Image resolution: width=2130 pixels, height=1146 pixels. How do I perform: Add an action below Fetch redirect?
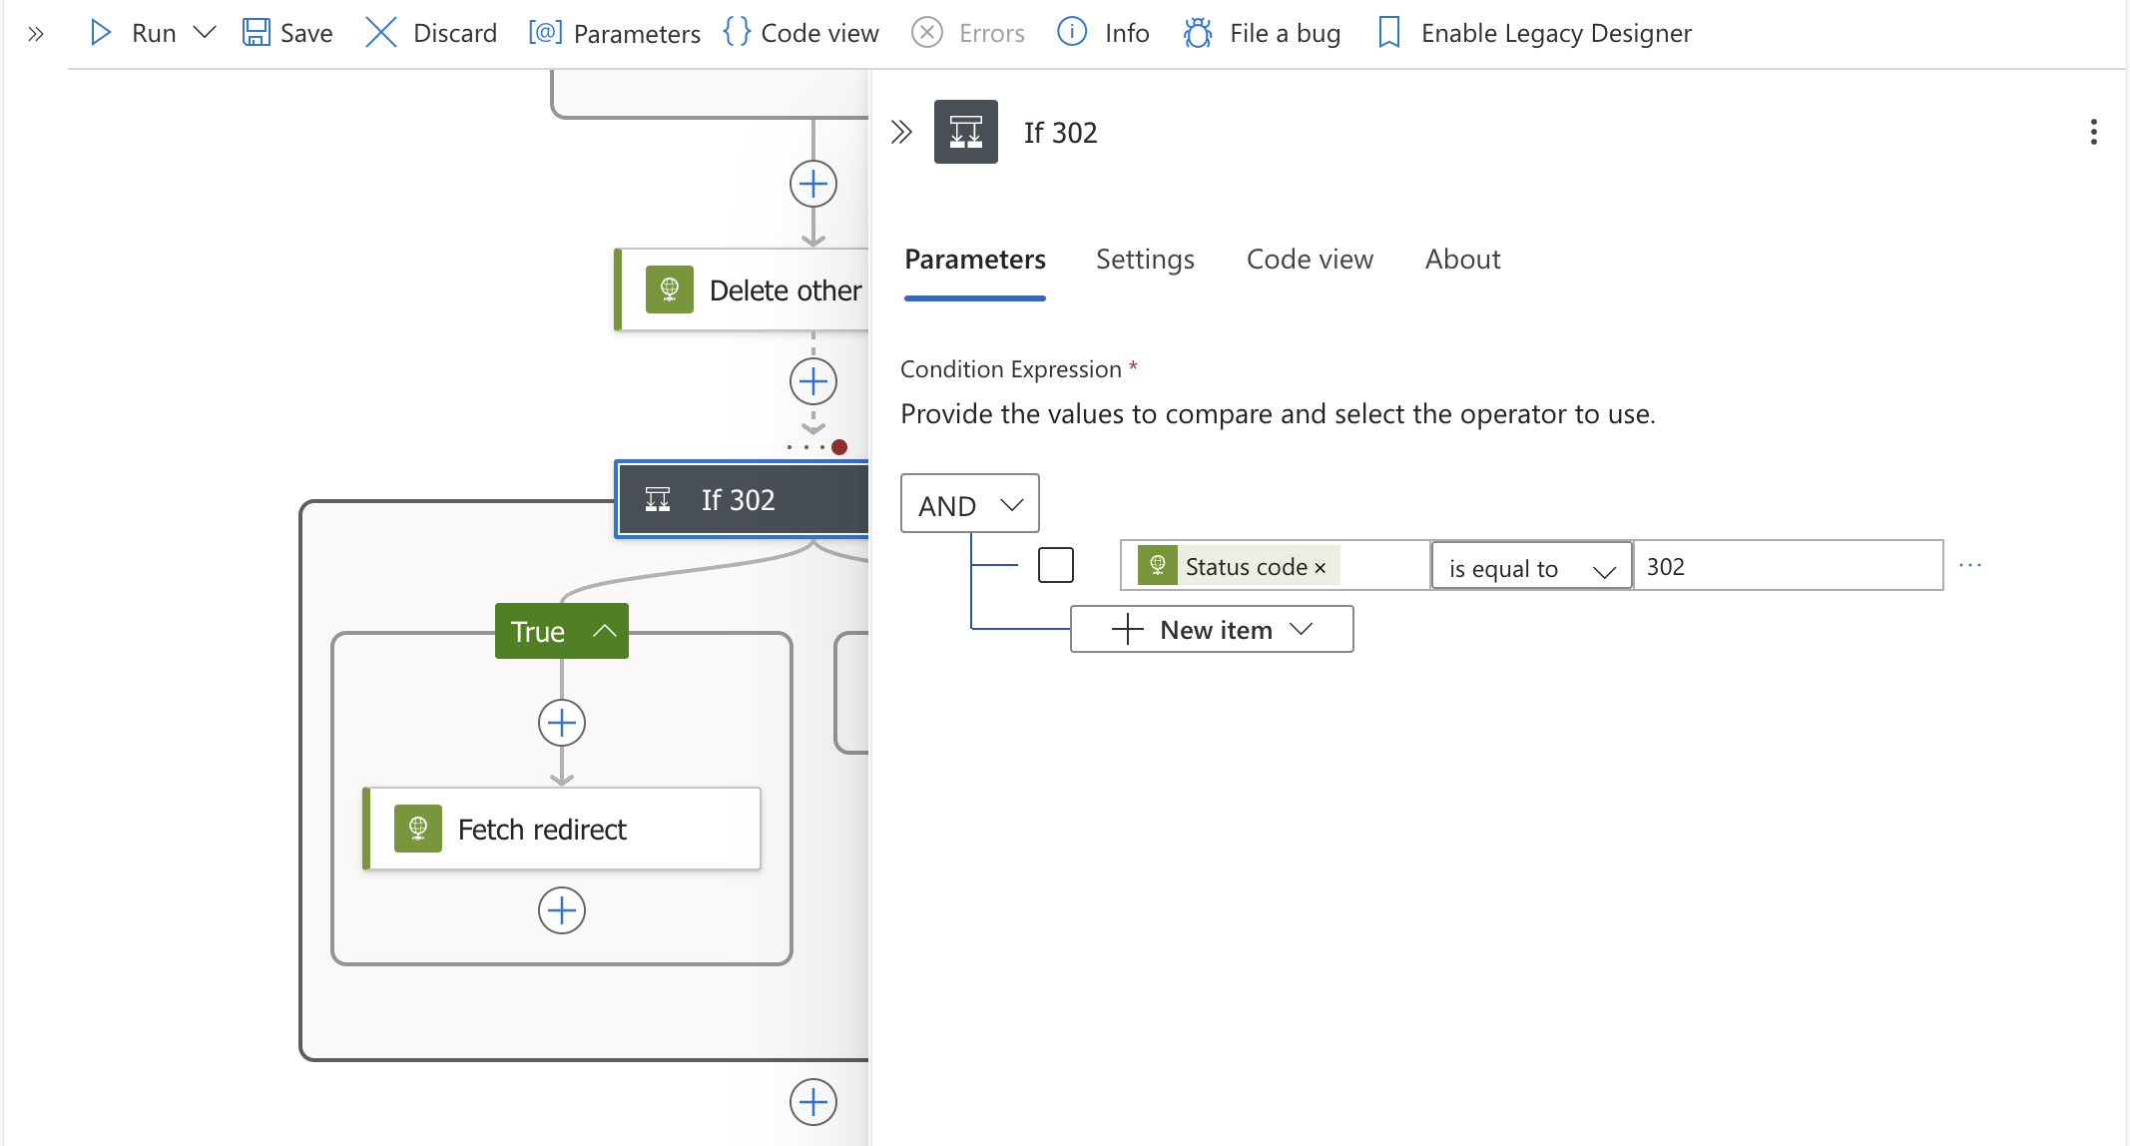(x=562, y=910)
